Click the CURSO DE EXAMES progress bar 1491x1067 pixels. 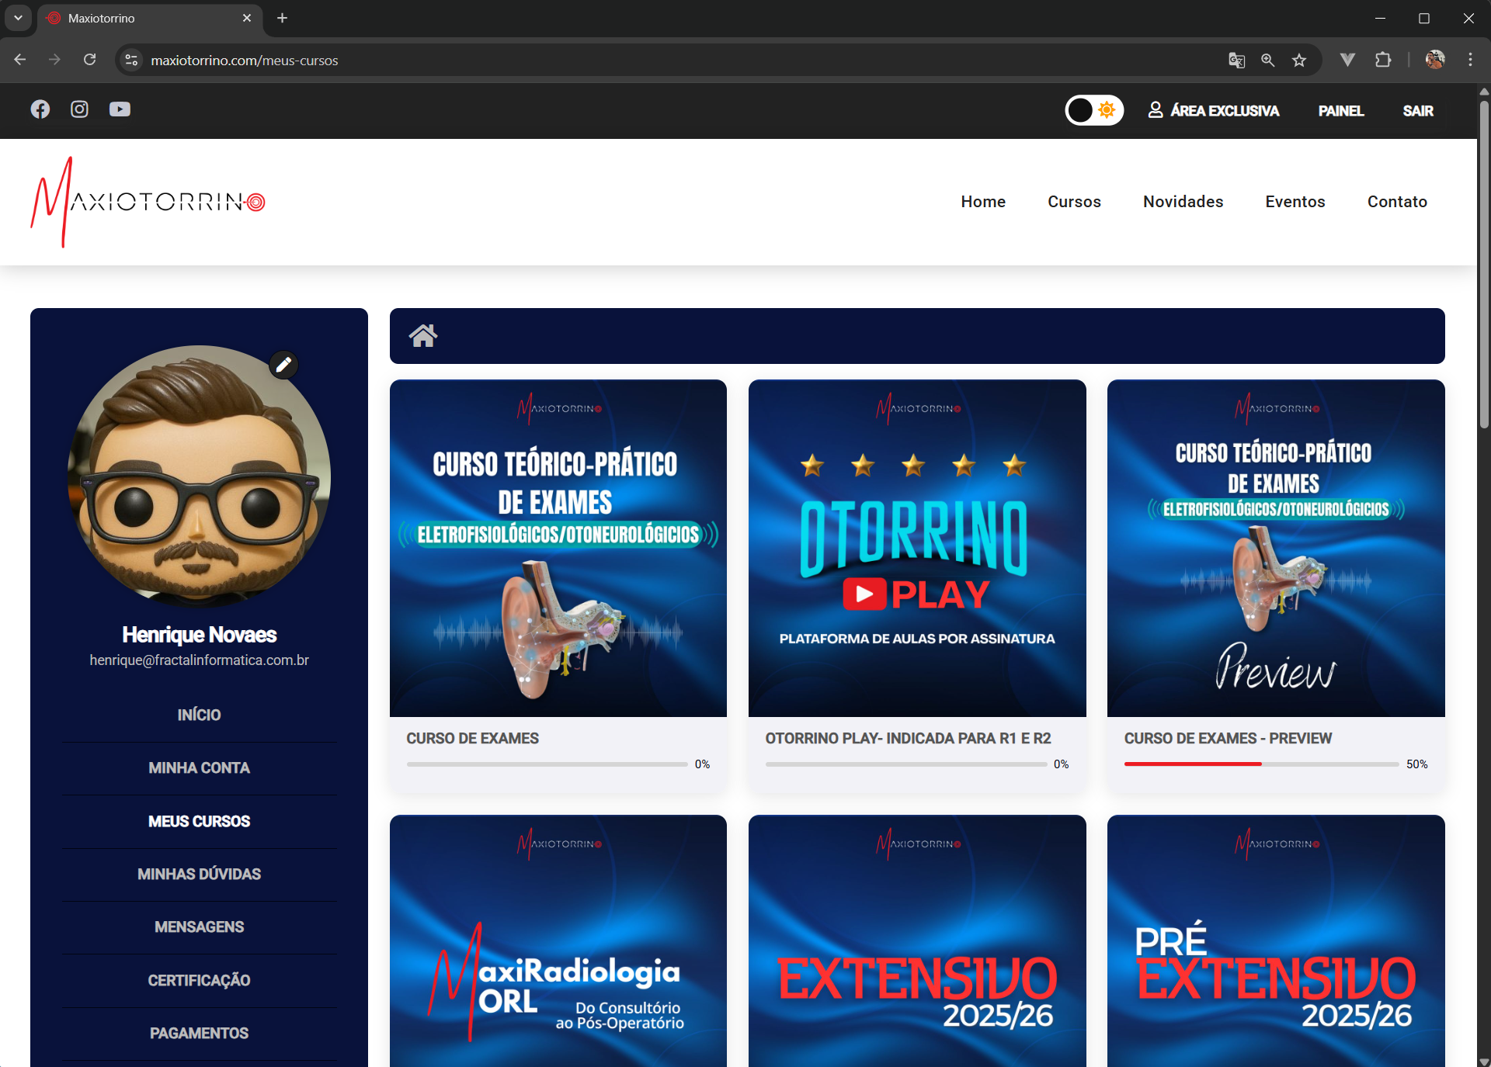point(547,764)
